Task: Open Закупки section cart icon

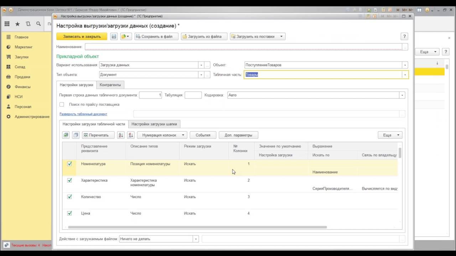Action: 8,57
